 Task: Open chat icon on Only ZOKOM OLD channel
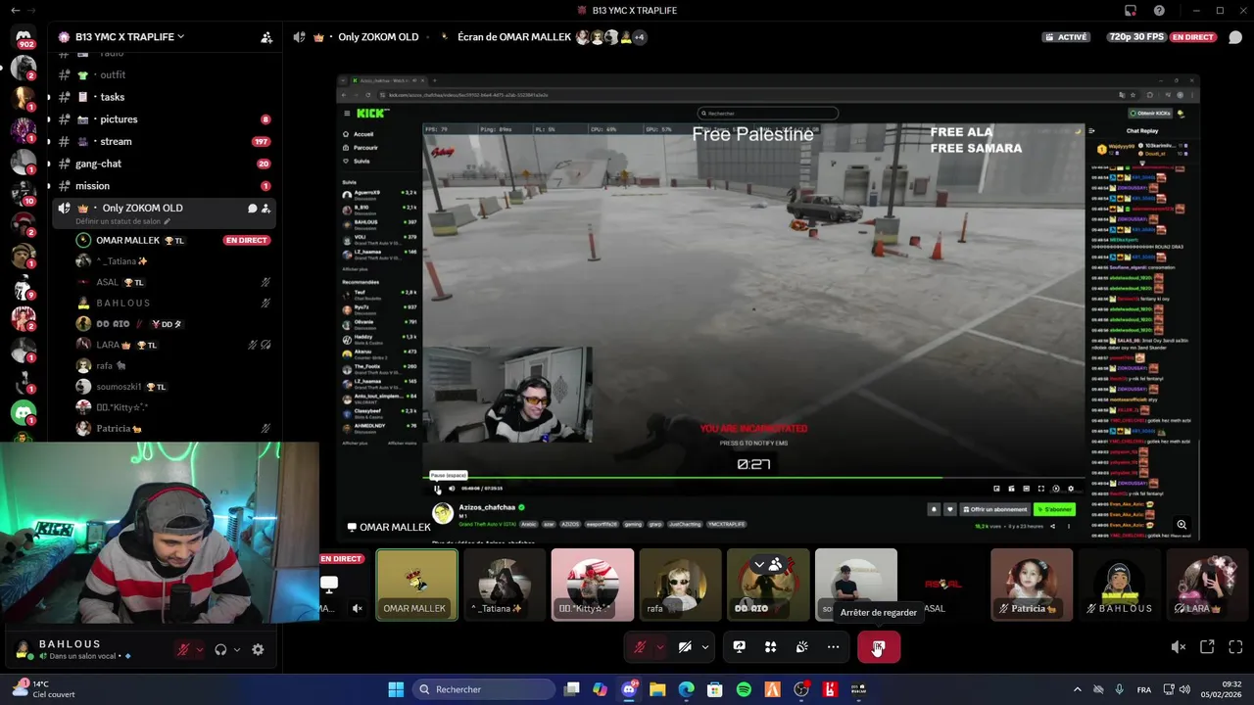pos(252,208)
